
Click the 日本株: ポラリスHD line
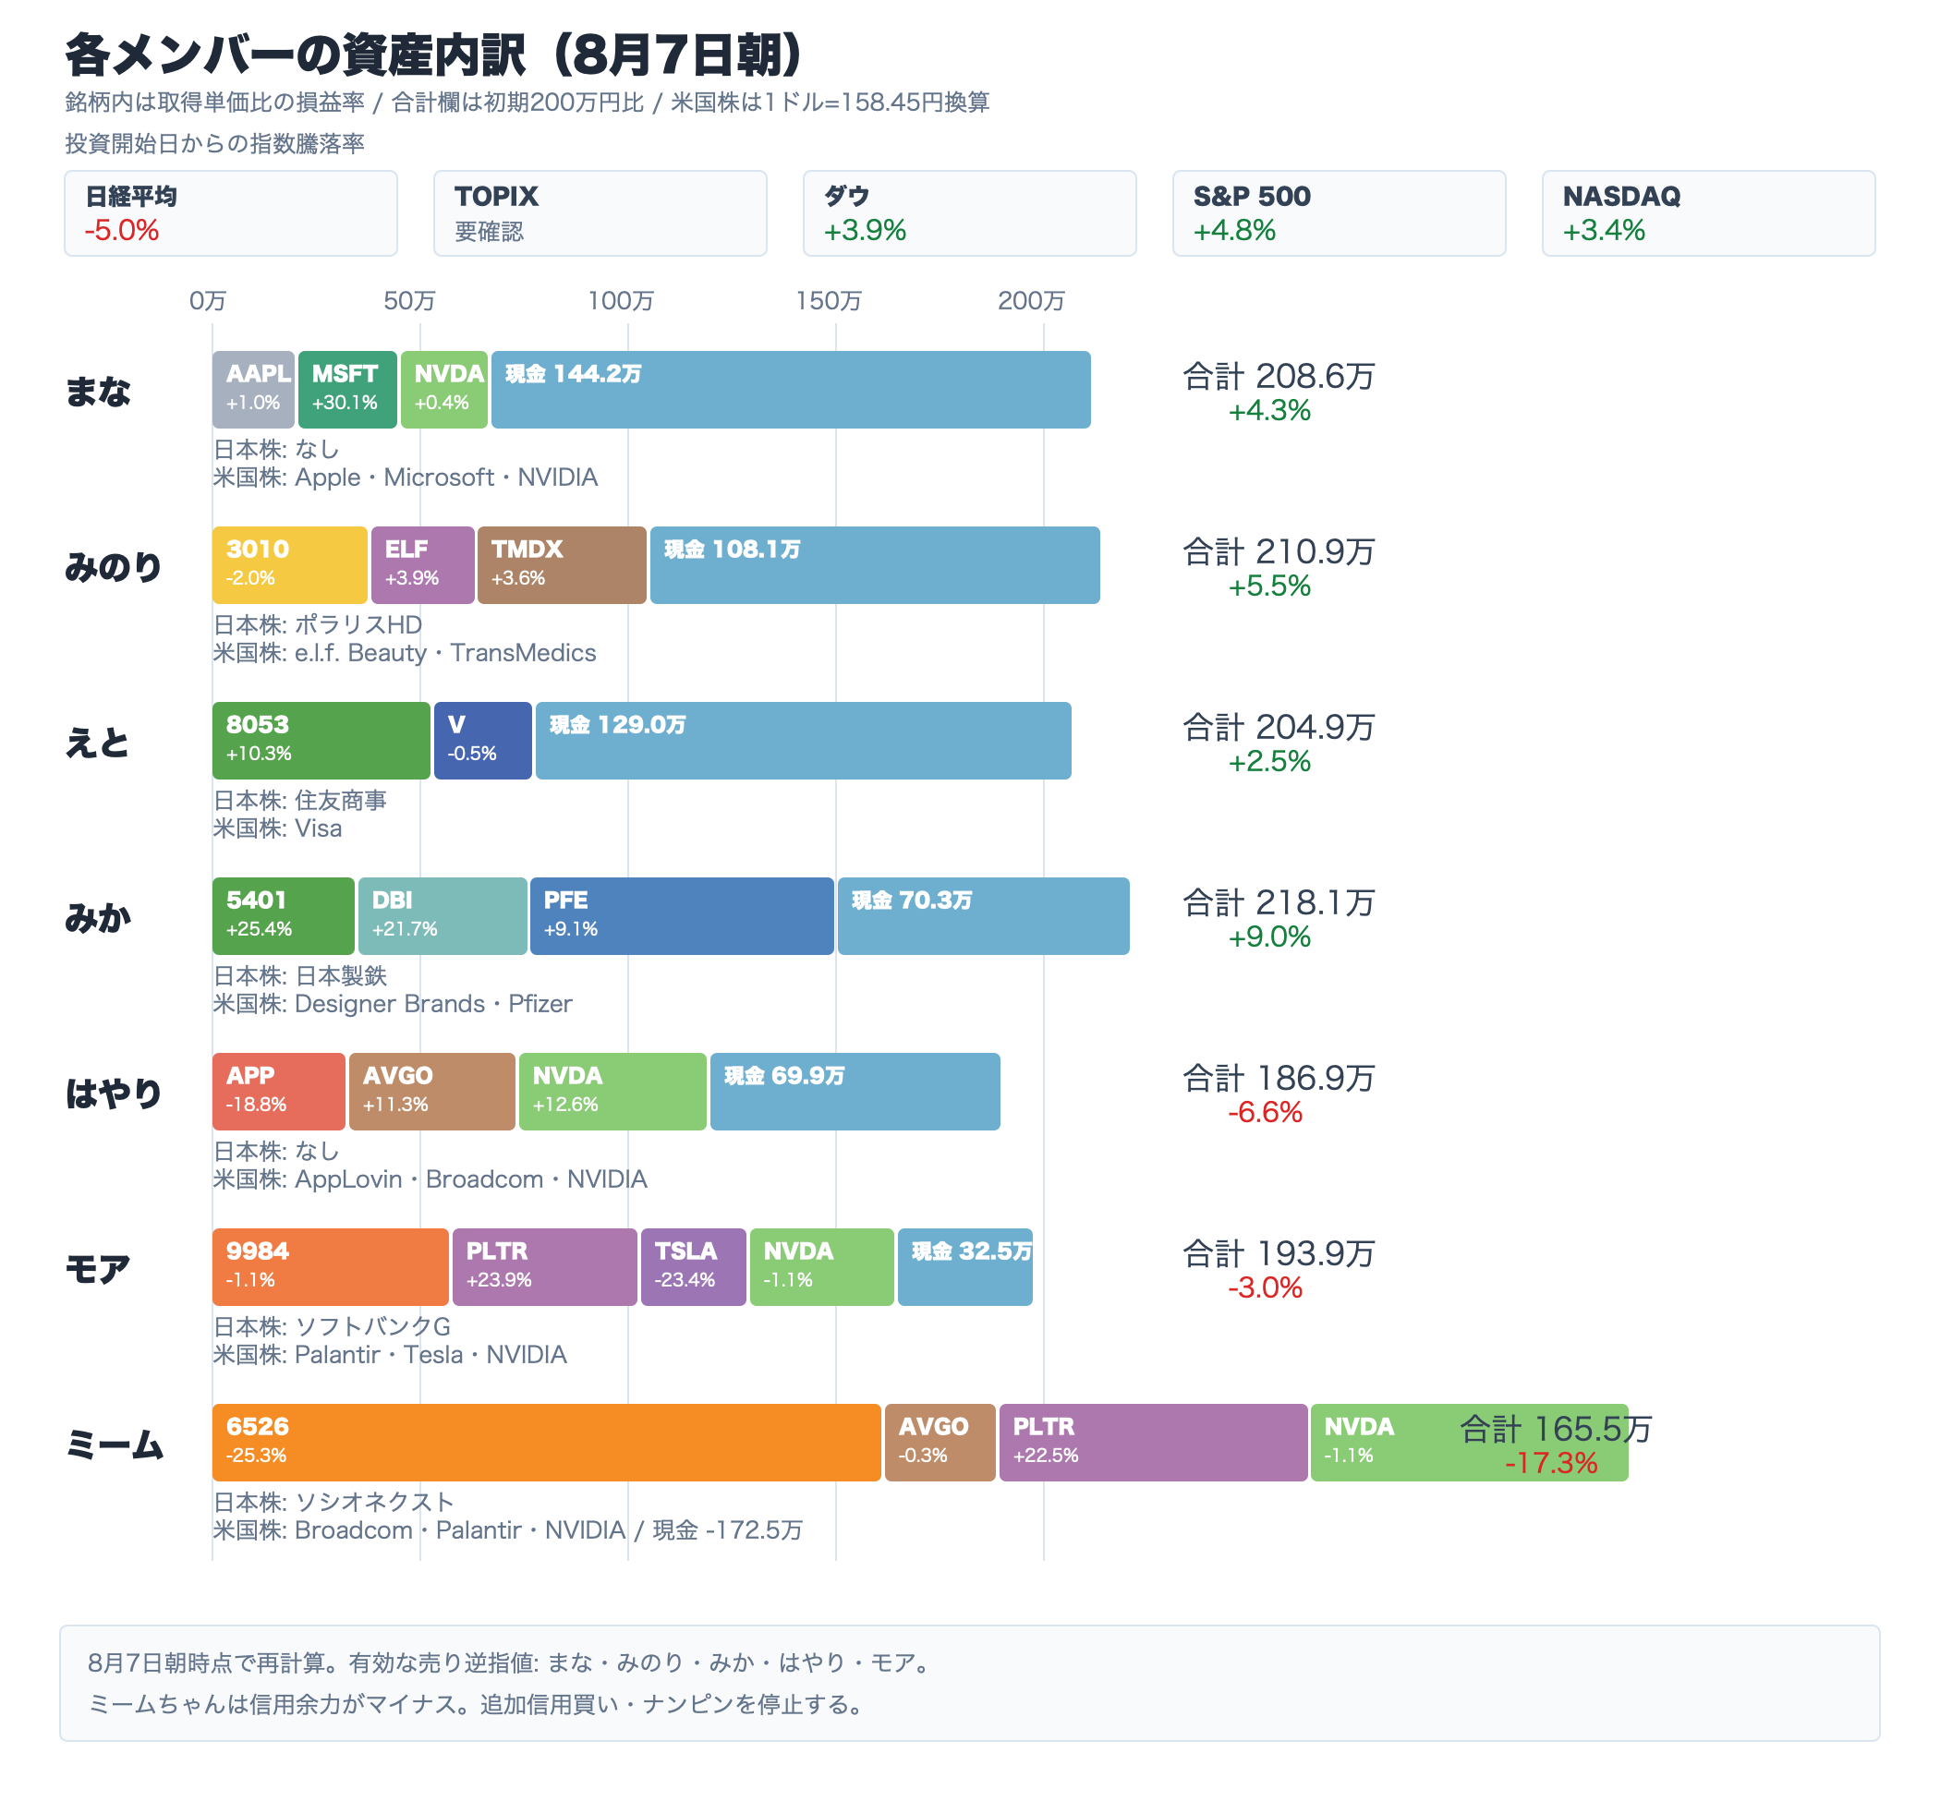(318, 624)
